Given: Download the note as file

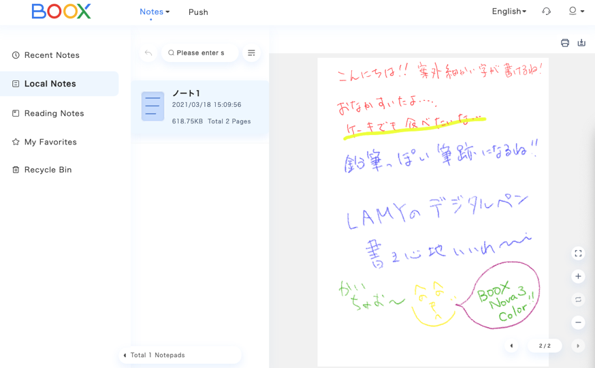Looking at the screenshot, I should 581,43.
